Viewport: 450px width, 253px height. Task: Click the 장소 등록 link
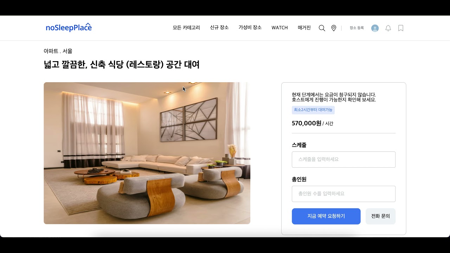point(356,28)
